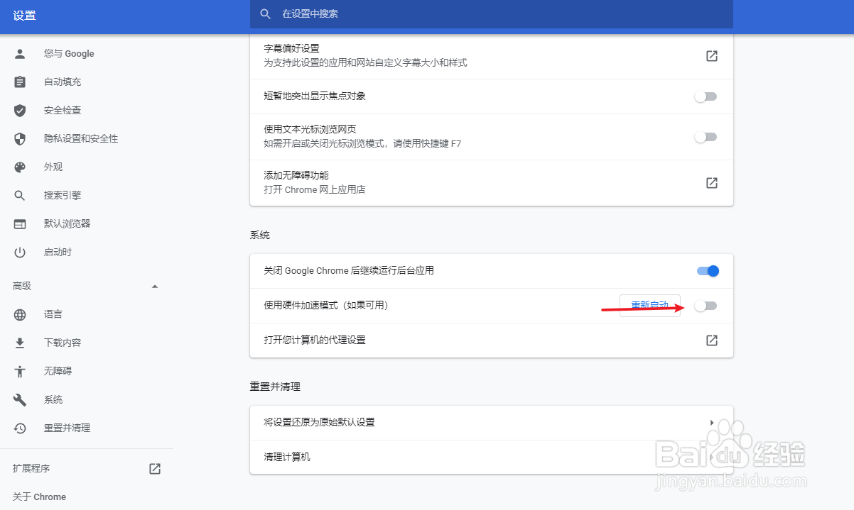
Task: Click the 添加无障碍功能 row
Action: (492, 182)
